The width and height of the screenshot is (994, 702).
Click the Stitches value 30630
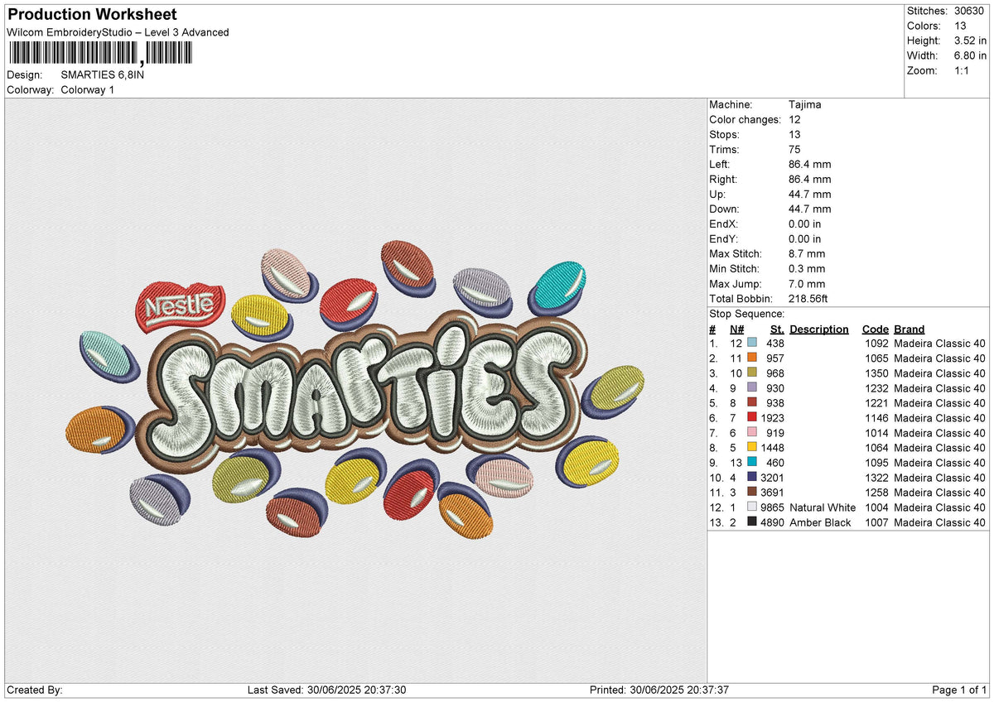coord(970,11)
